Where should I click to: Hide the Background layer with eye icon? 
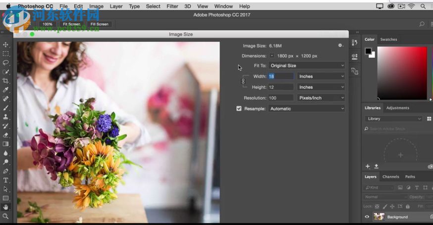367,217
